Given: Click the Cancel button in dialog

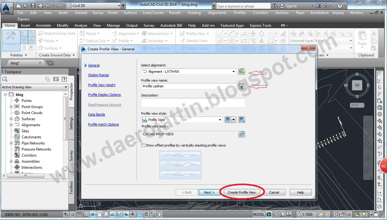Looking at the screenshot, I should coord(274,192).
